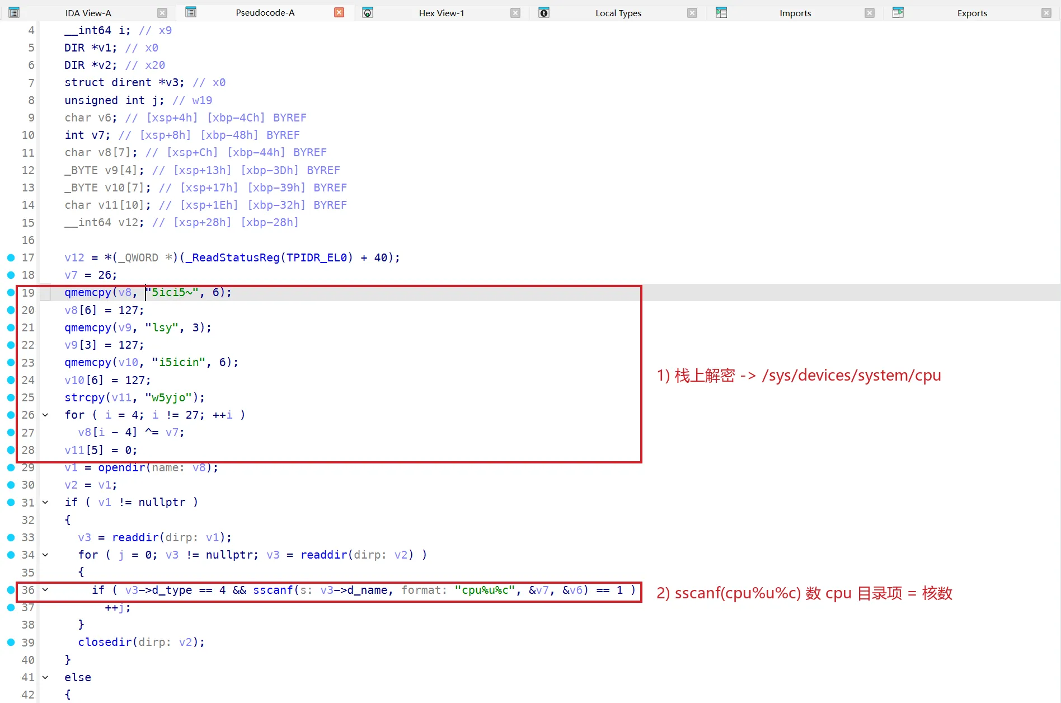Image resolution: width=1061 pixels, height=703 pixels.
Task: Switch to the Hex View-1 tab
Action: click(x=442, y=13)
